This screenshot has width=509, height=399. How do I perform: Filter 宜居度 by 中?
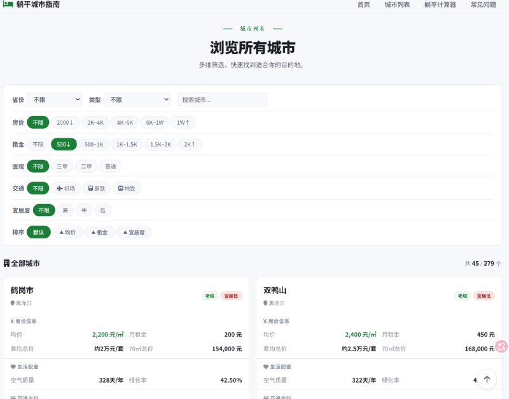point(84,210)
